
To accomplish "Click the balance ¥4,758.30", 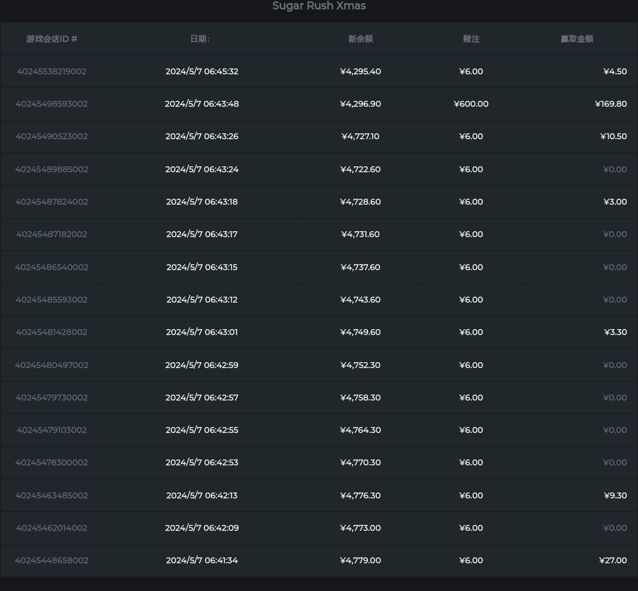I will point(360,398).
